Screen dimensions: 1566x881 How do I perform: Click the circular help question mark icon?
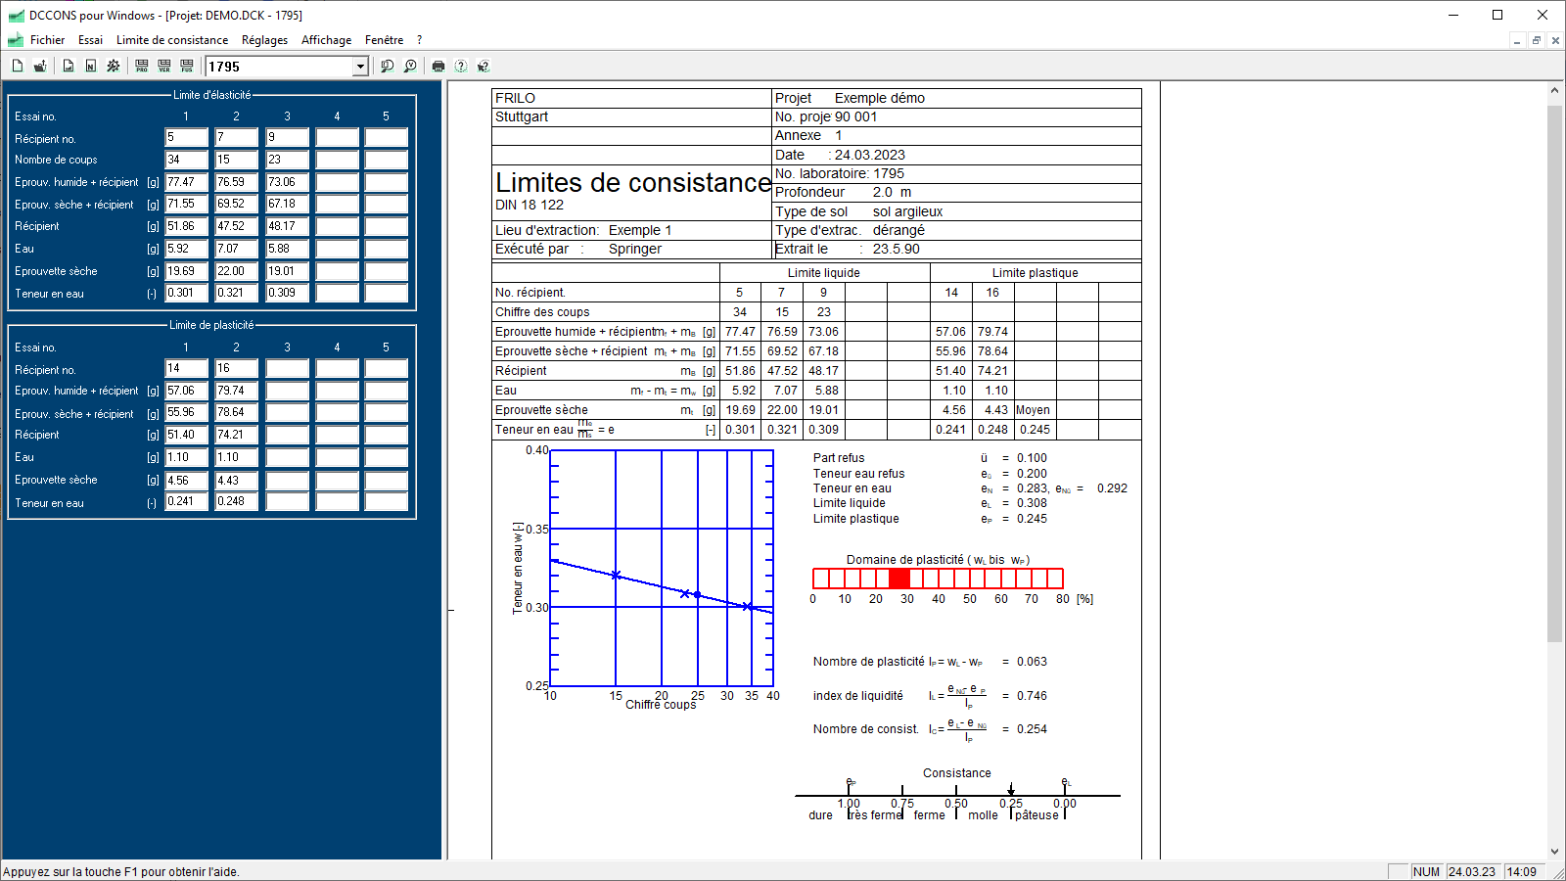pos(461,66)
